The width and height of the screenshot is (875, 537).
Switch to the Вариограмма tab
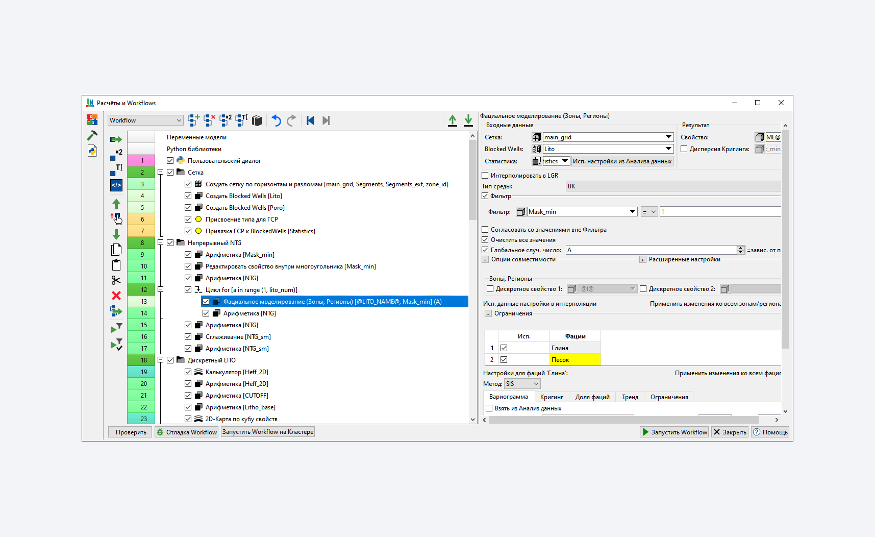pyautogui.click(x=509, y=397)
